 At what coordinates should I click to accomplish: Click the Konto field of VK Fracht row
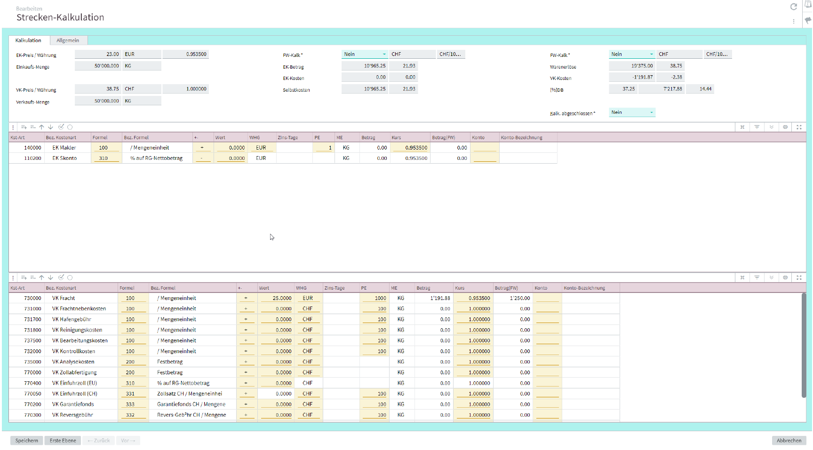pos(547,298)
